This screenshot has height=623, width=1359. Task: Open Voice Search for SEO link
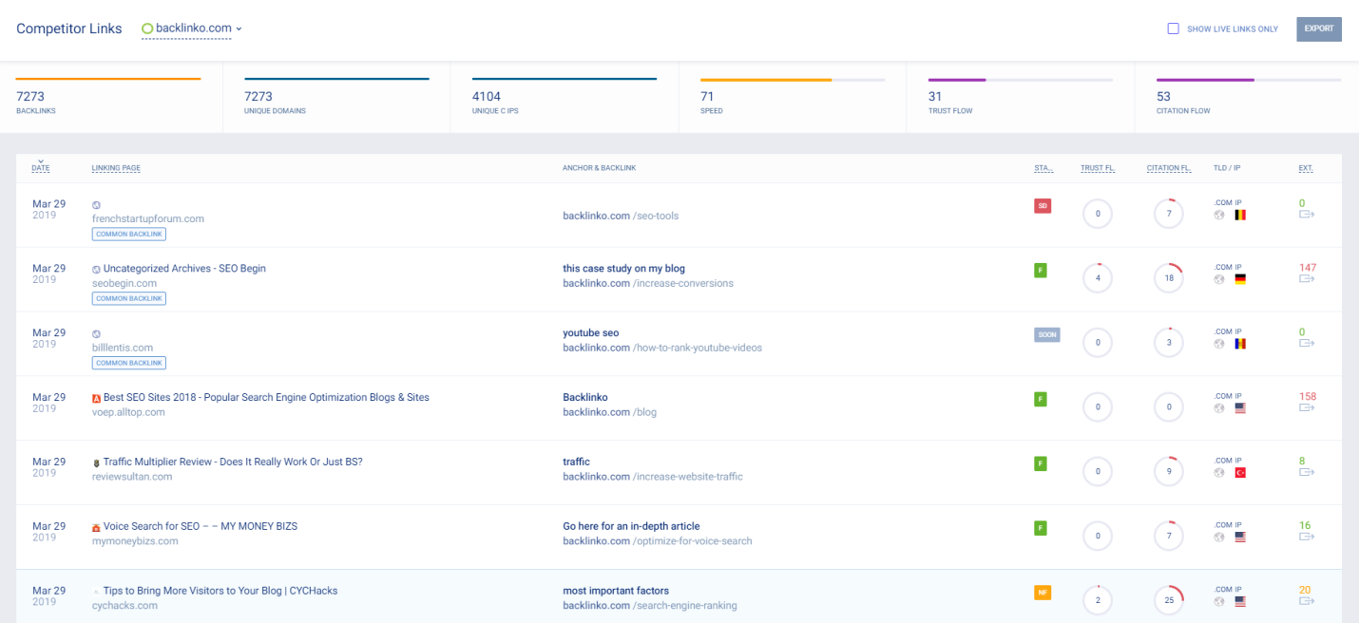201,527
